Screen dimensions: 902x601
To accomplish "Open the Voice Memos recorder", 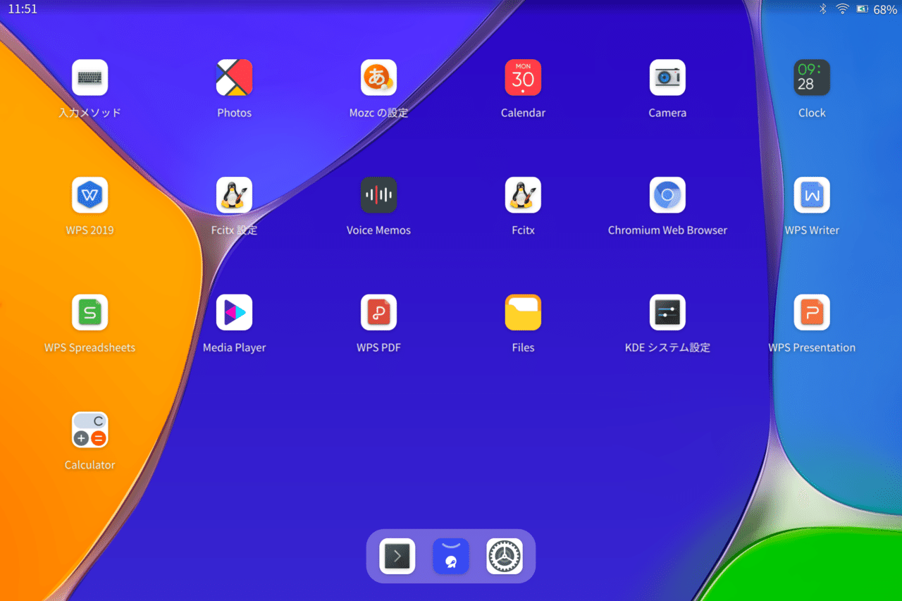I will pos(378,195).
